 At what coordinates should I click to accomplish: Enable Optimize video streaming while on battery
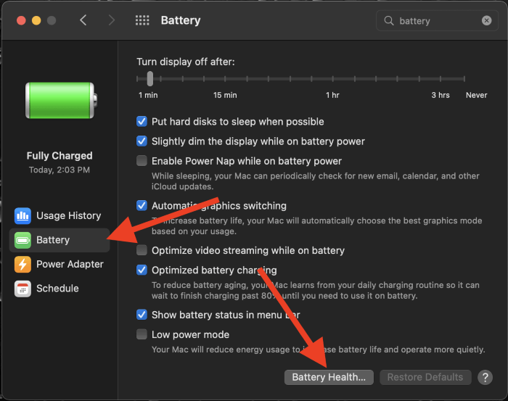pyautogui.click(x=142, y=250)
